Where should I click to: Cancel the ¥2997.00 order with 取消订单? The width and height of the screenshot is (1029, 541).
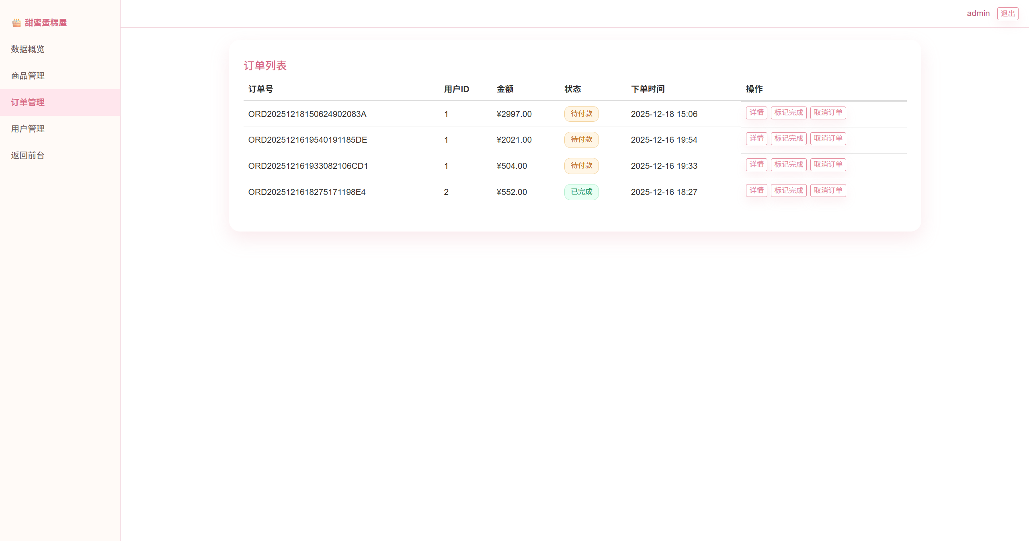(828, 113)
